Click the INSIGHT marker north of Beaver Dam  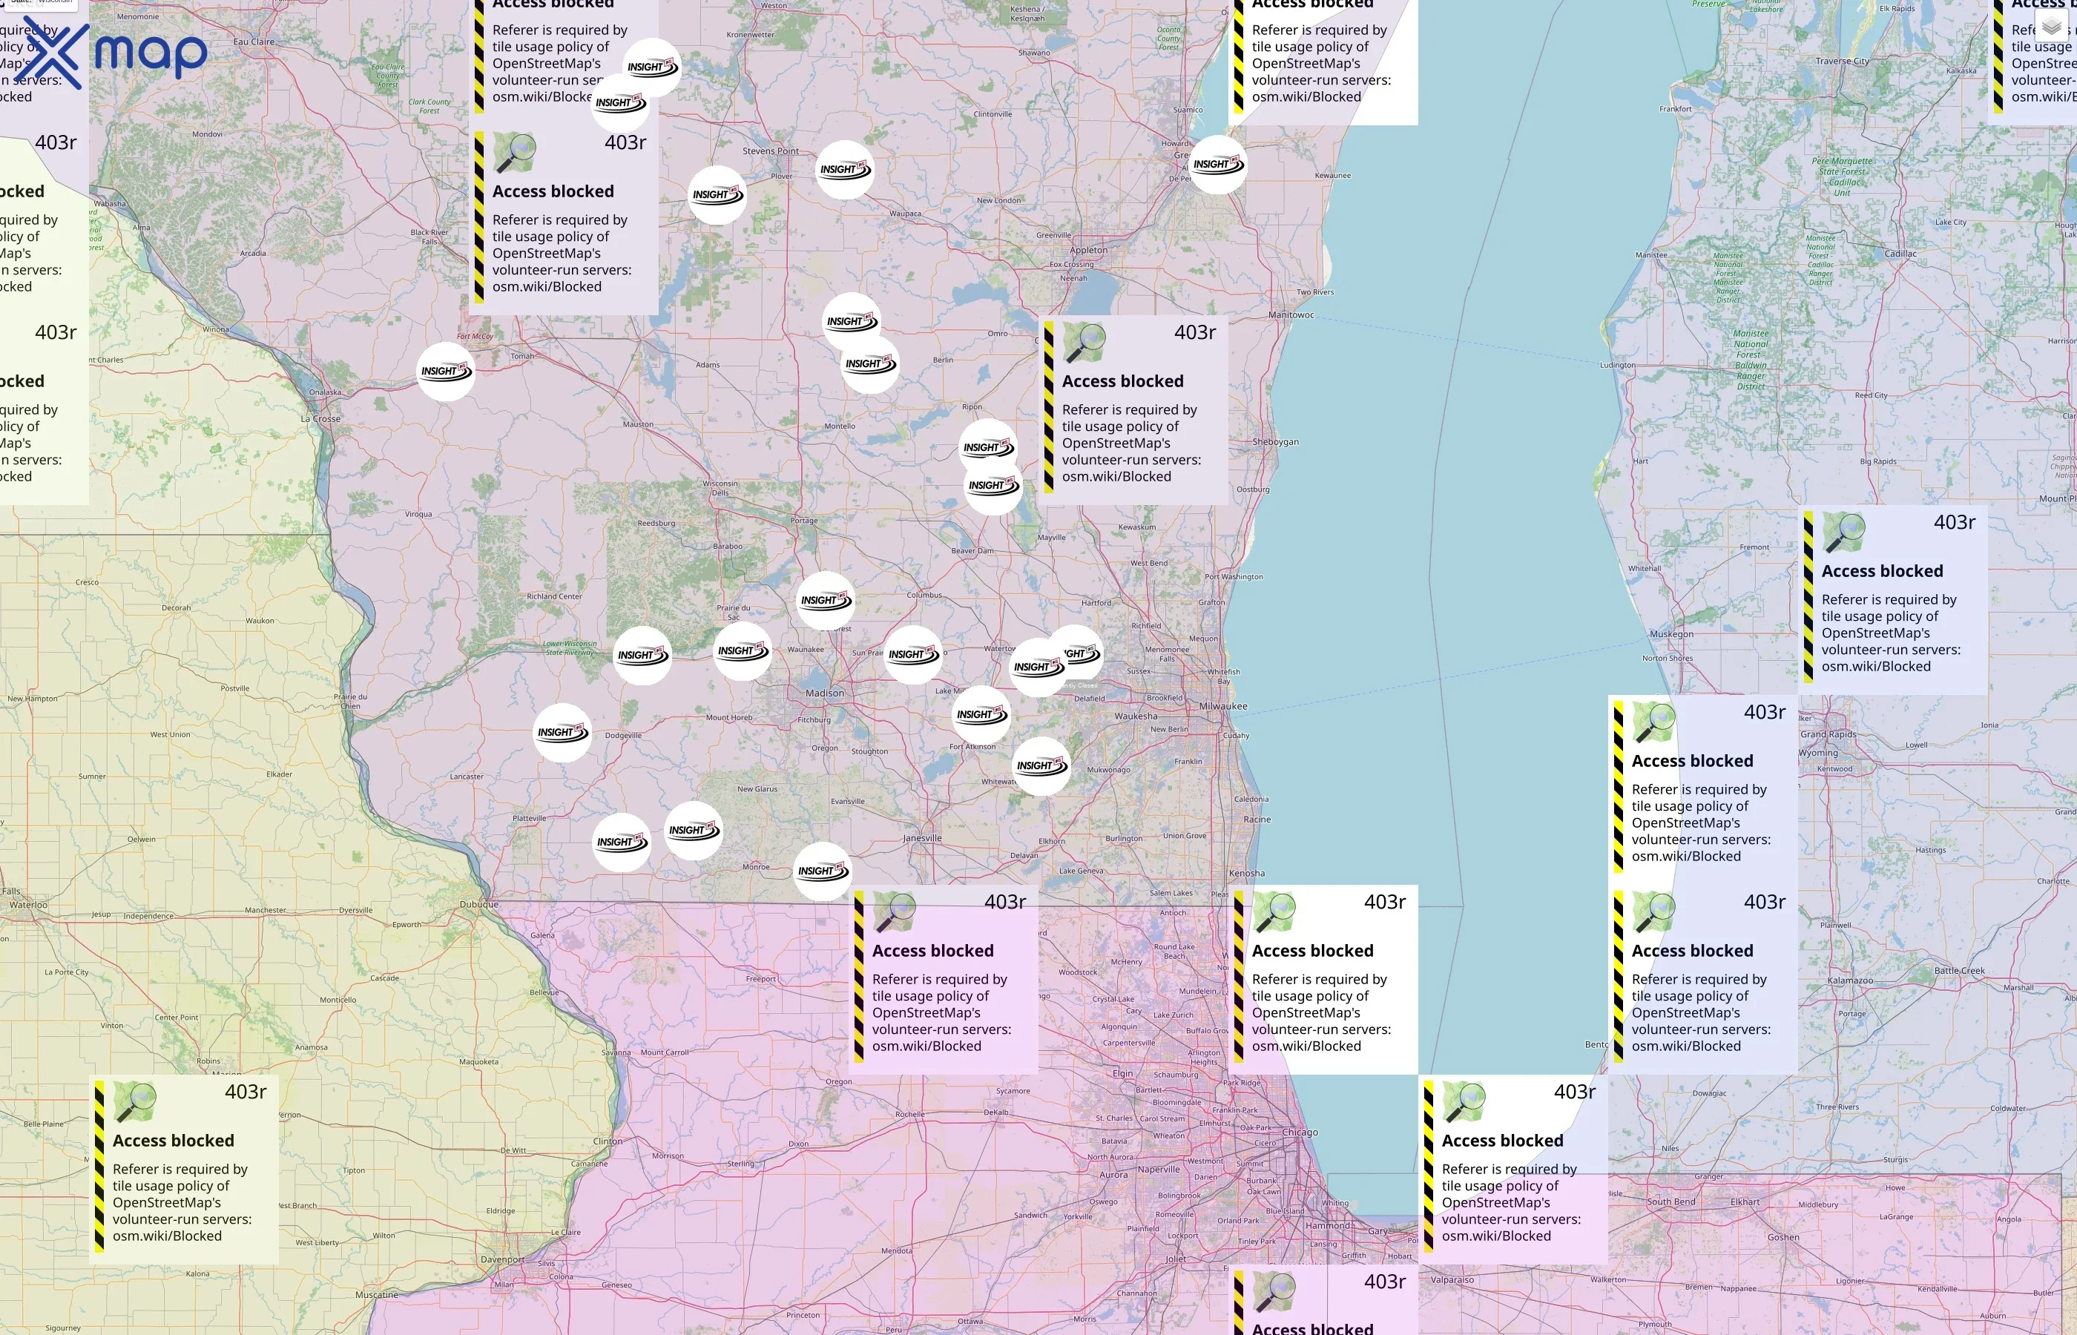click(x=993, y=487)
